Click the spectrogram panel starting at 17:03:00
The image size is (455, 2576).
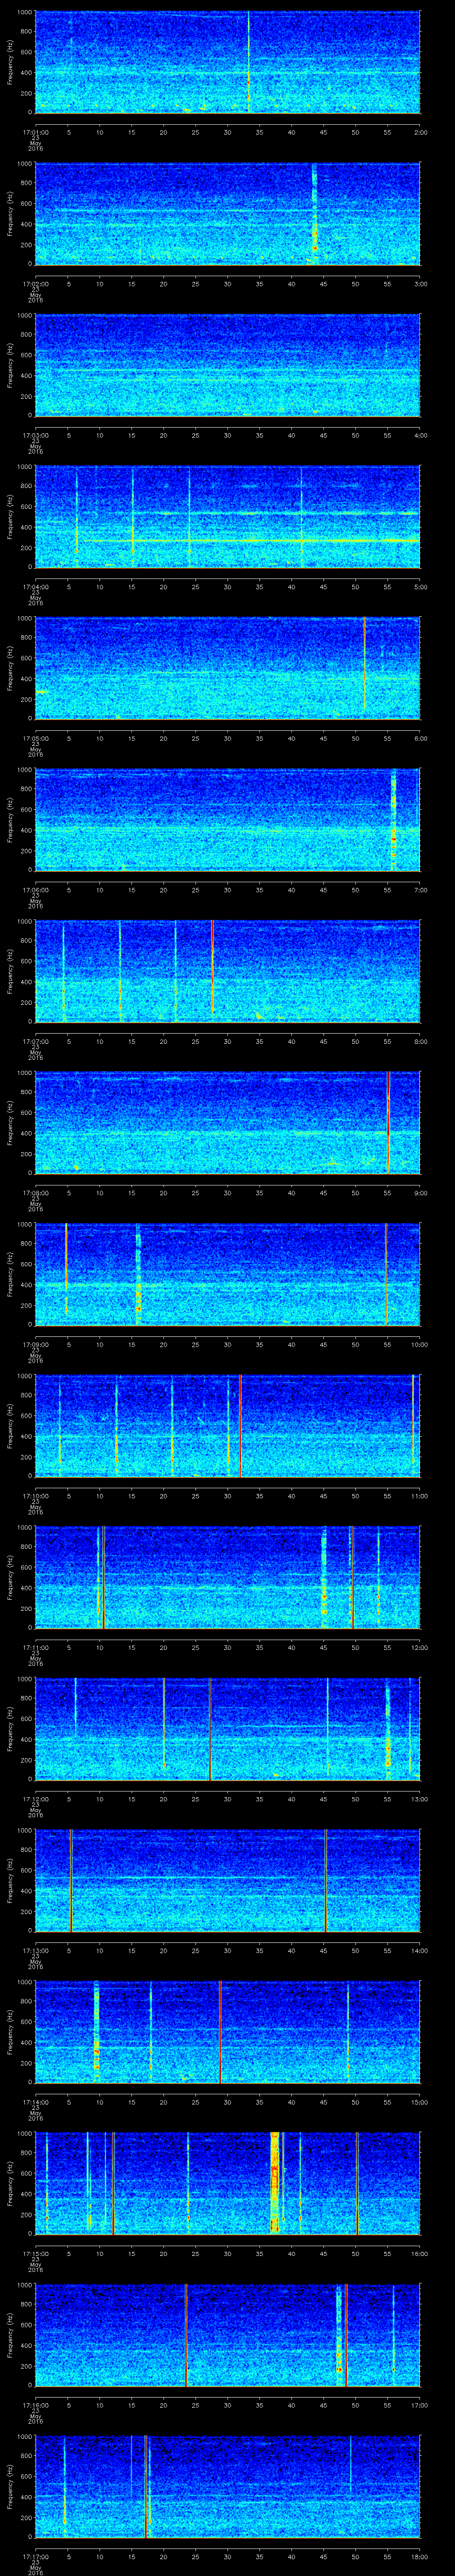click(x=227, y=365)
